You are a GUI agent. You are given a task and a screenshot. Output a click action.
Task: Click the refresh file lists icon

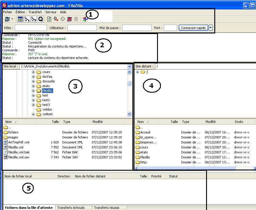pyautogui.click(x=49, y=19)
